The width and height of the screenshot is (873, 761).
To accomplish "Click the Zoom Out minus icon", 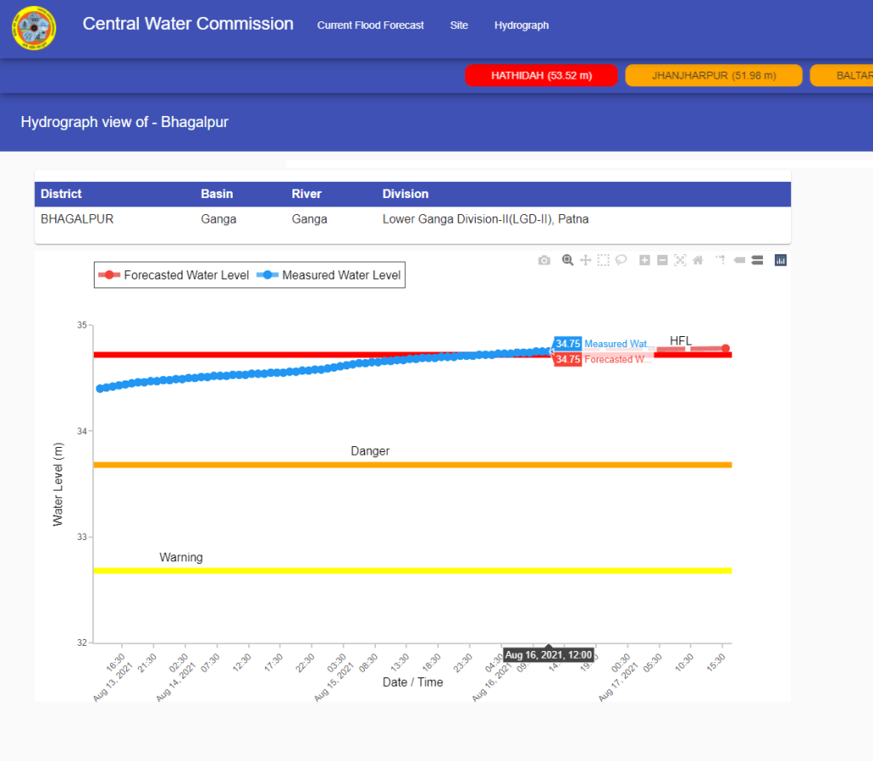I will [662, 260].
